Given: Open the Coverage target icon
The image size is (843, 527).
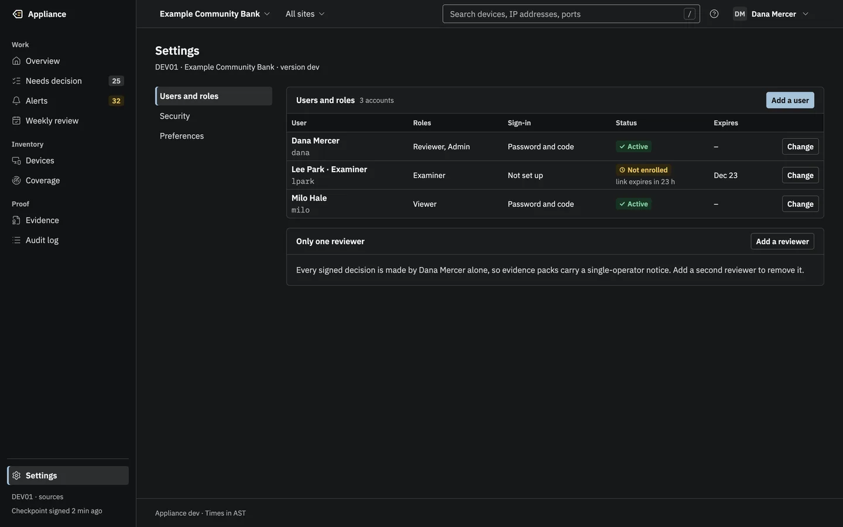Looking at the screenshot, I should pyautogui.click(x=16, y=180).
